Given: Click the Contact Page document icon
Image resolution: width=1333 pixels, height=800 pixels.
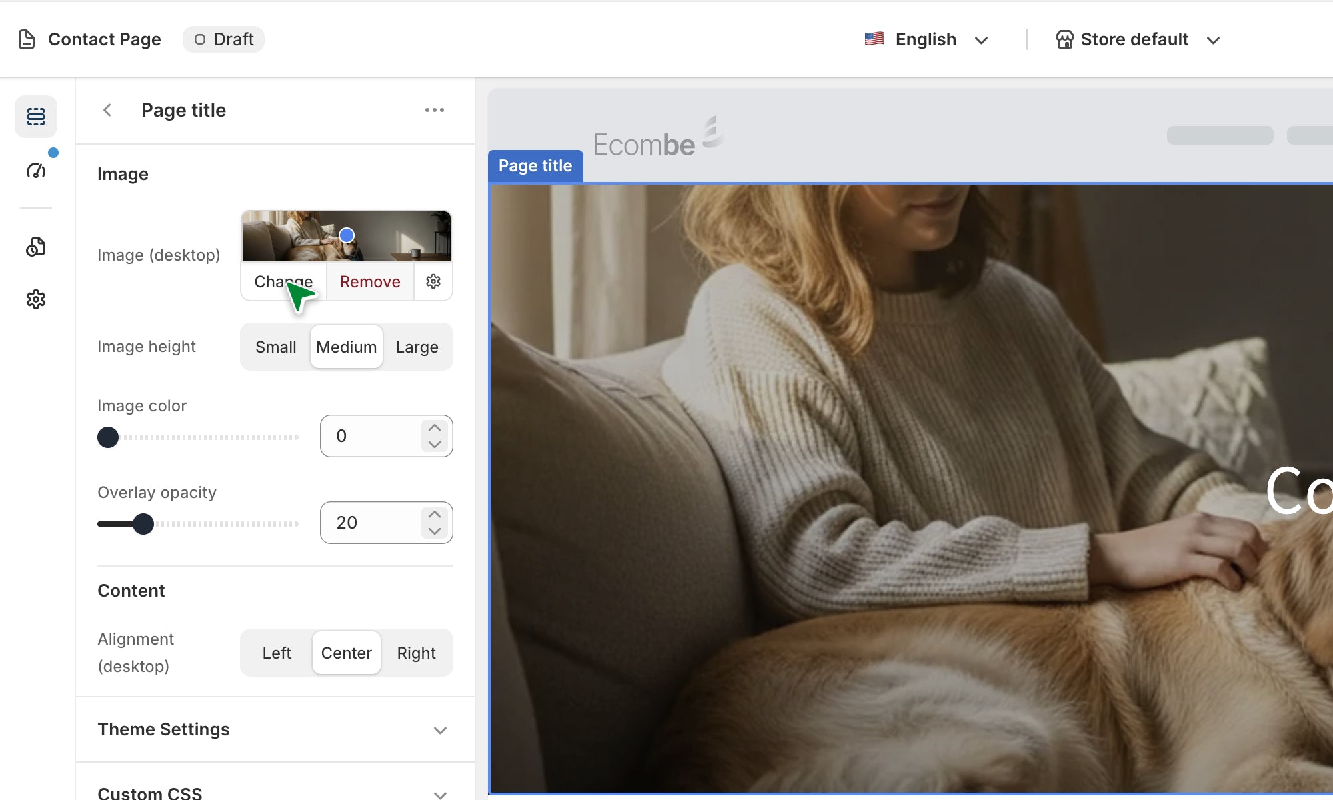Looking at the screenshot, I should click(27, 39).
